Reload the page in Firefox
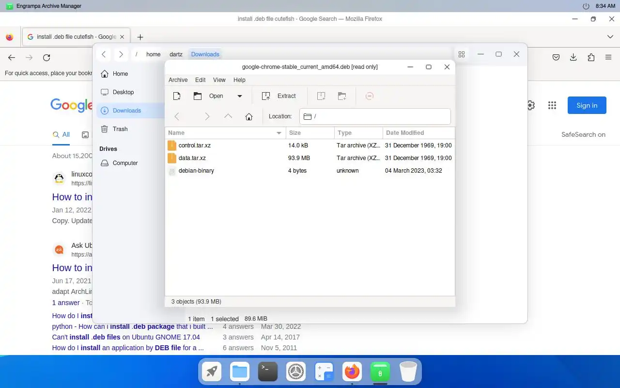Viewport: 620px width, 388px height. (46, 57)
